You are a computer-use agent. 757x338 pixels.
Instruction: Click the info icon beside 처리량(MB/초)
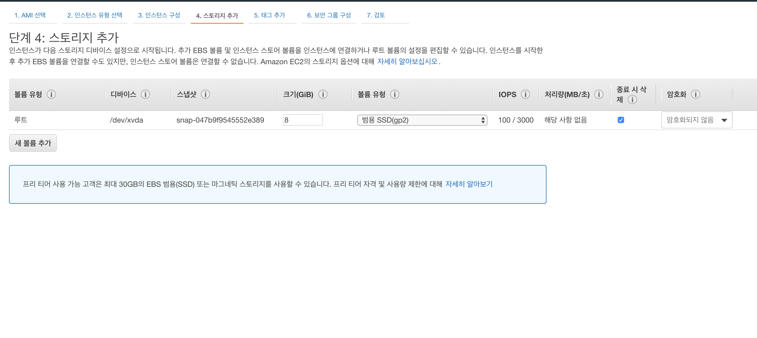tap(599, 94)
